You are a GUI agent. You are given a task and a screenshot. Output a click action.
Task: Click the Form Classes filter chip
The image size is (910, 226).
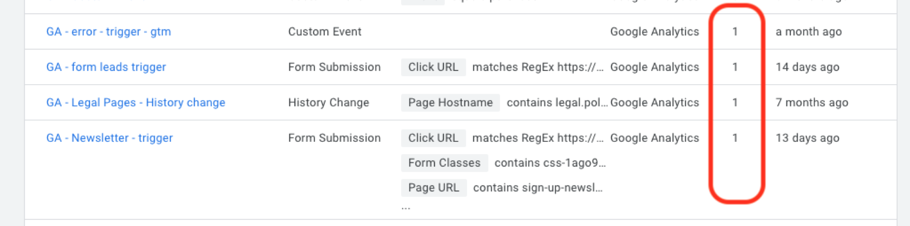(x=444, y=163)
